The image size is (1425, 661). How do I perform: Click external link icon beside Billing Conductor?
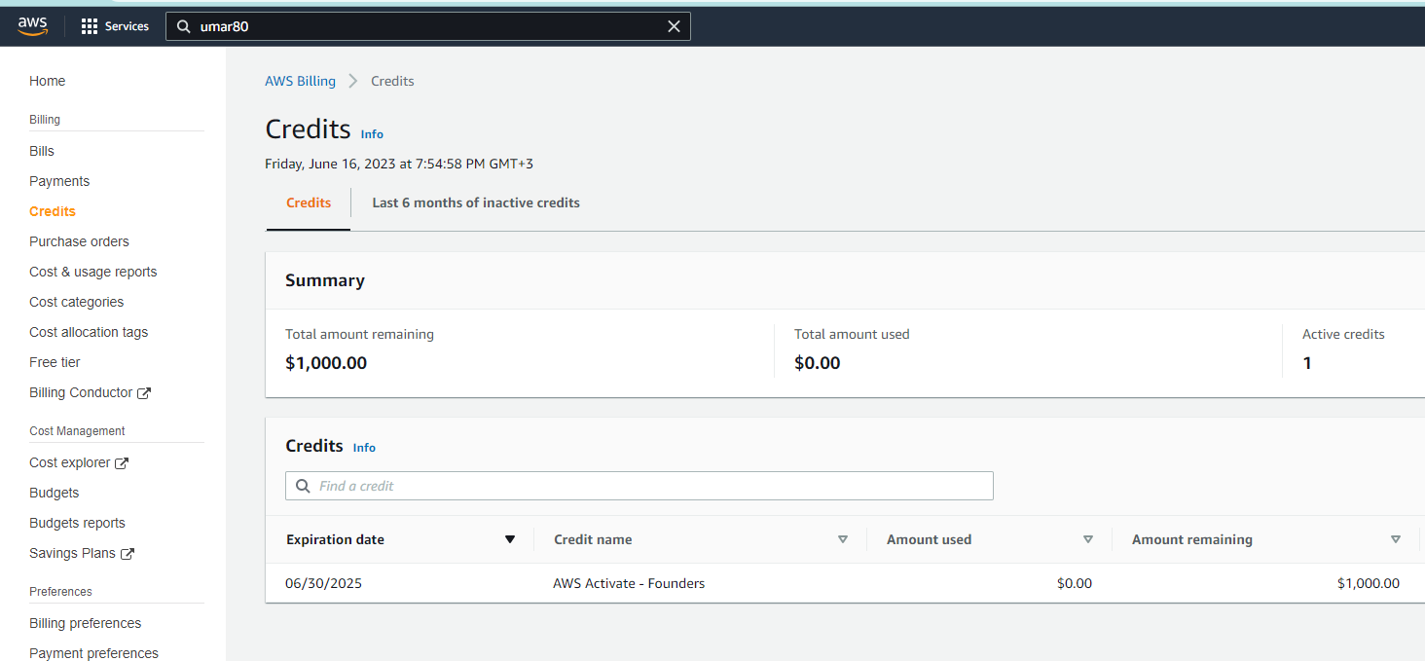point(144,393)
